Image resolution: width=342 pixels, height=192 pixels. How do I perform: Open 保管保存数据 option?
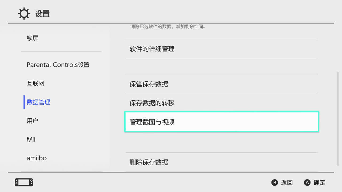tap(149, 84)
